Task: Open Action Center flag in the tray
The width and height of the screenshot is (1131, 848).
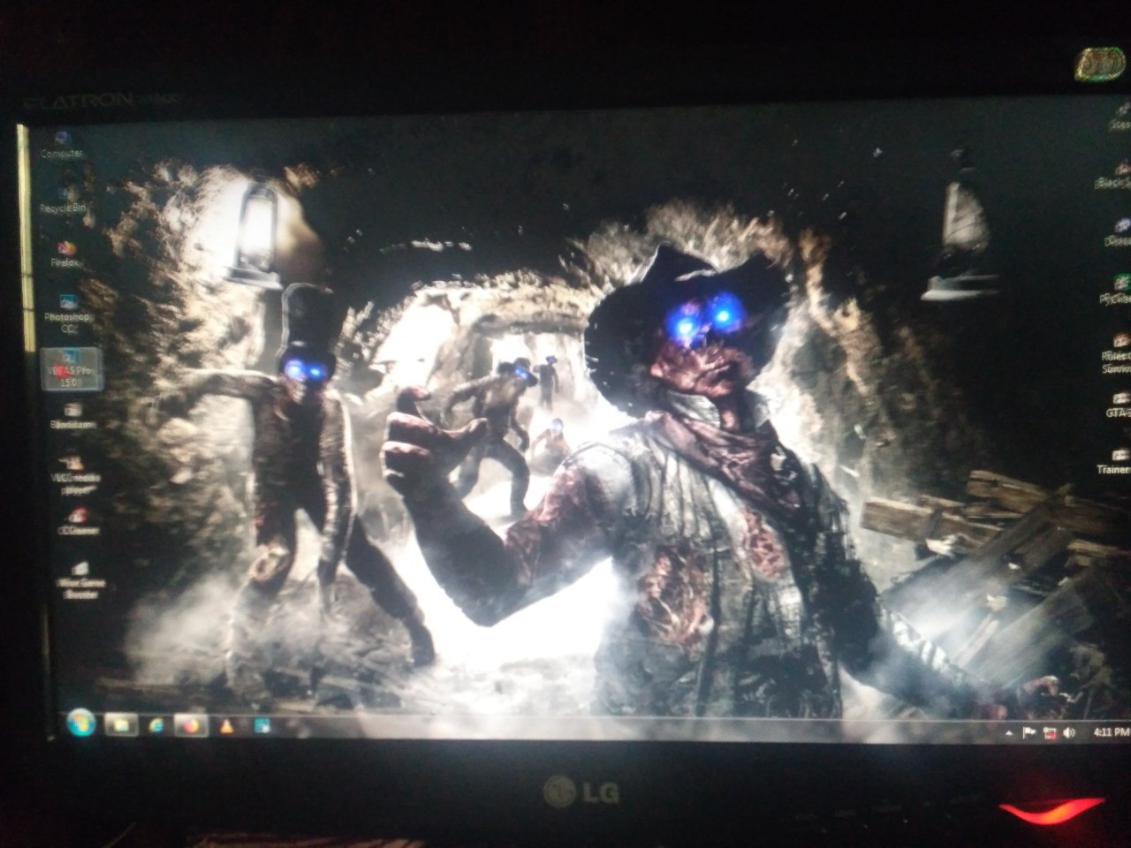Action: [1029, 733]
